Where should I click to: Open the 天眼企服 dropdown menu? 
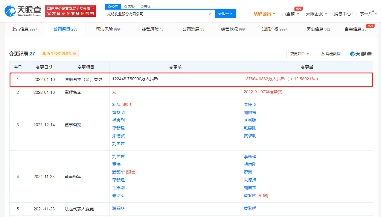click(x=316, y=14)
